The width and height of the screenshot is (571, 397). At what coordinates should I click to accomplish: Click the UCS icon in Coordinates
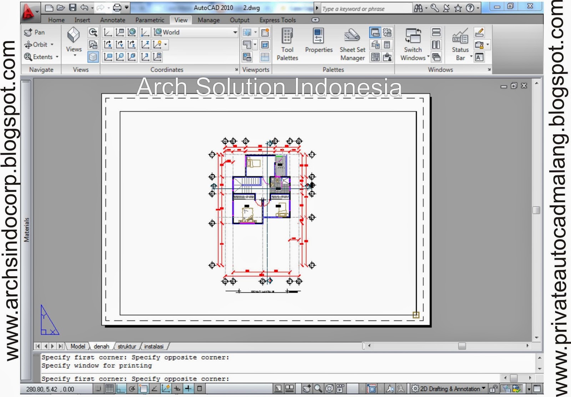108,32
